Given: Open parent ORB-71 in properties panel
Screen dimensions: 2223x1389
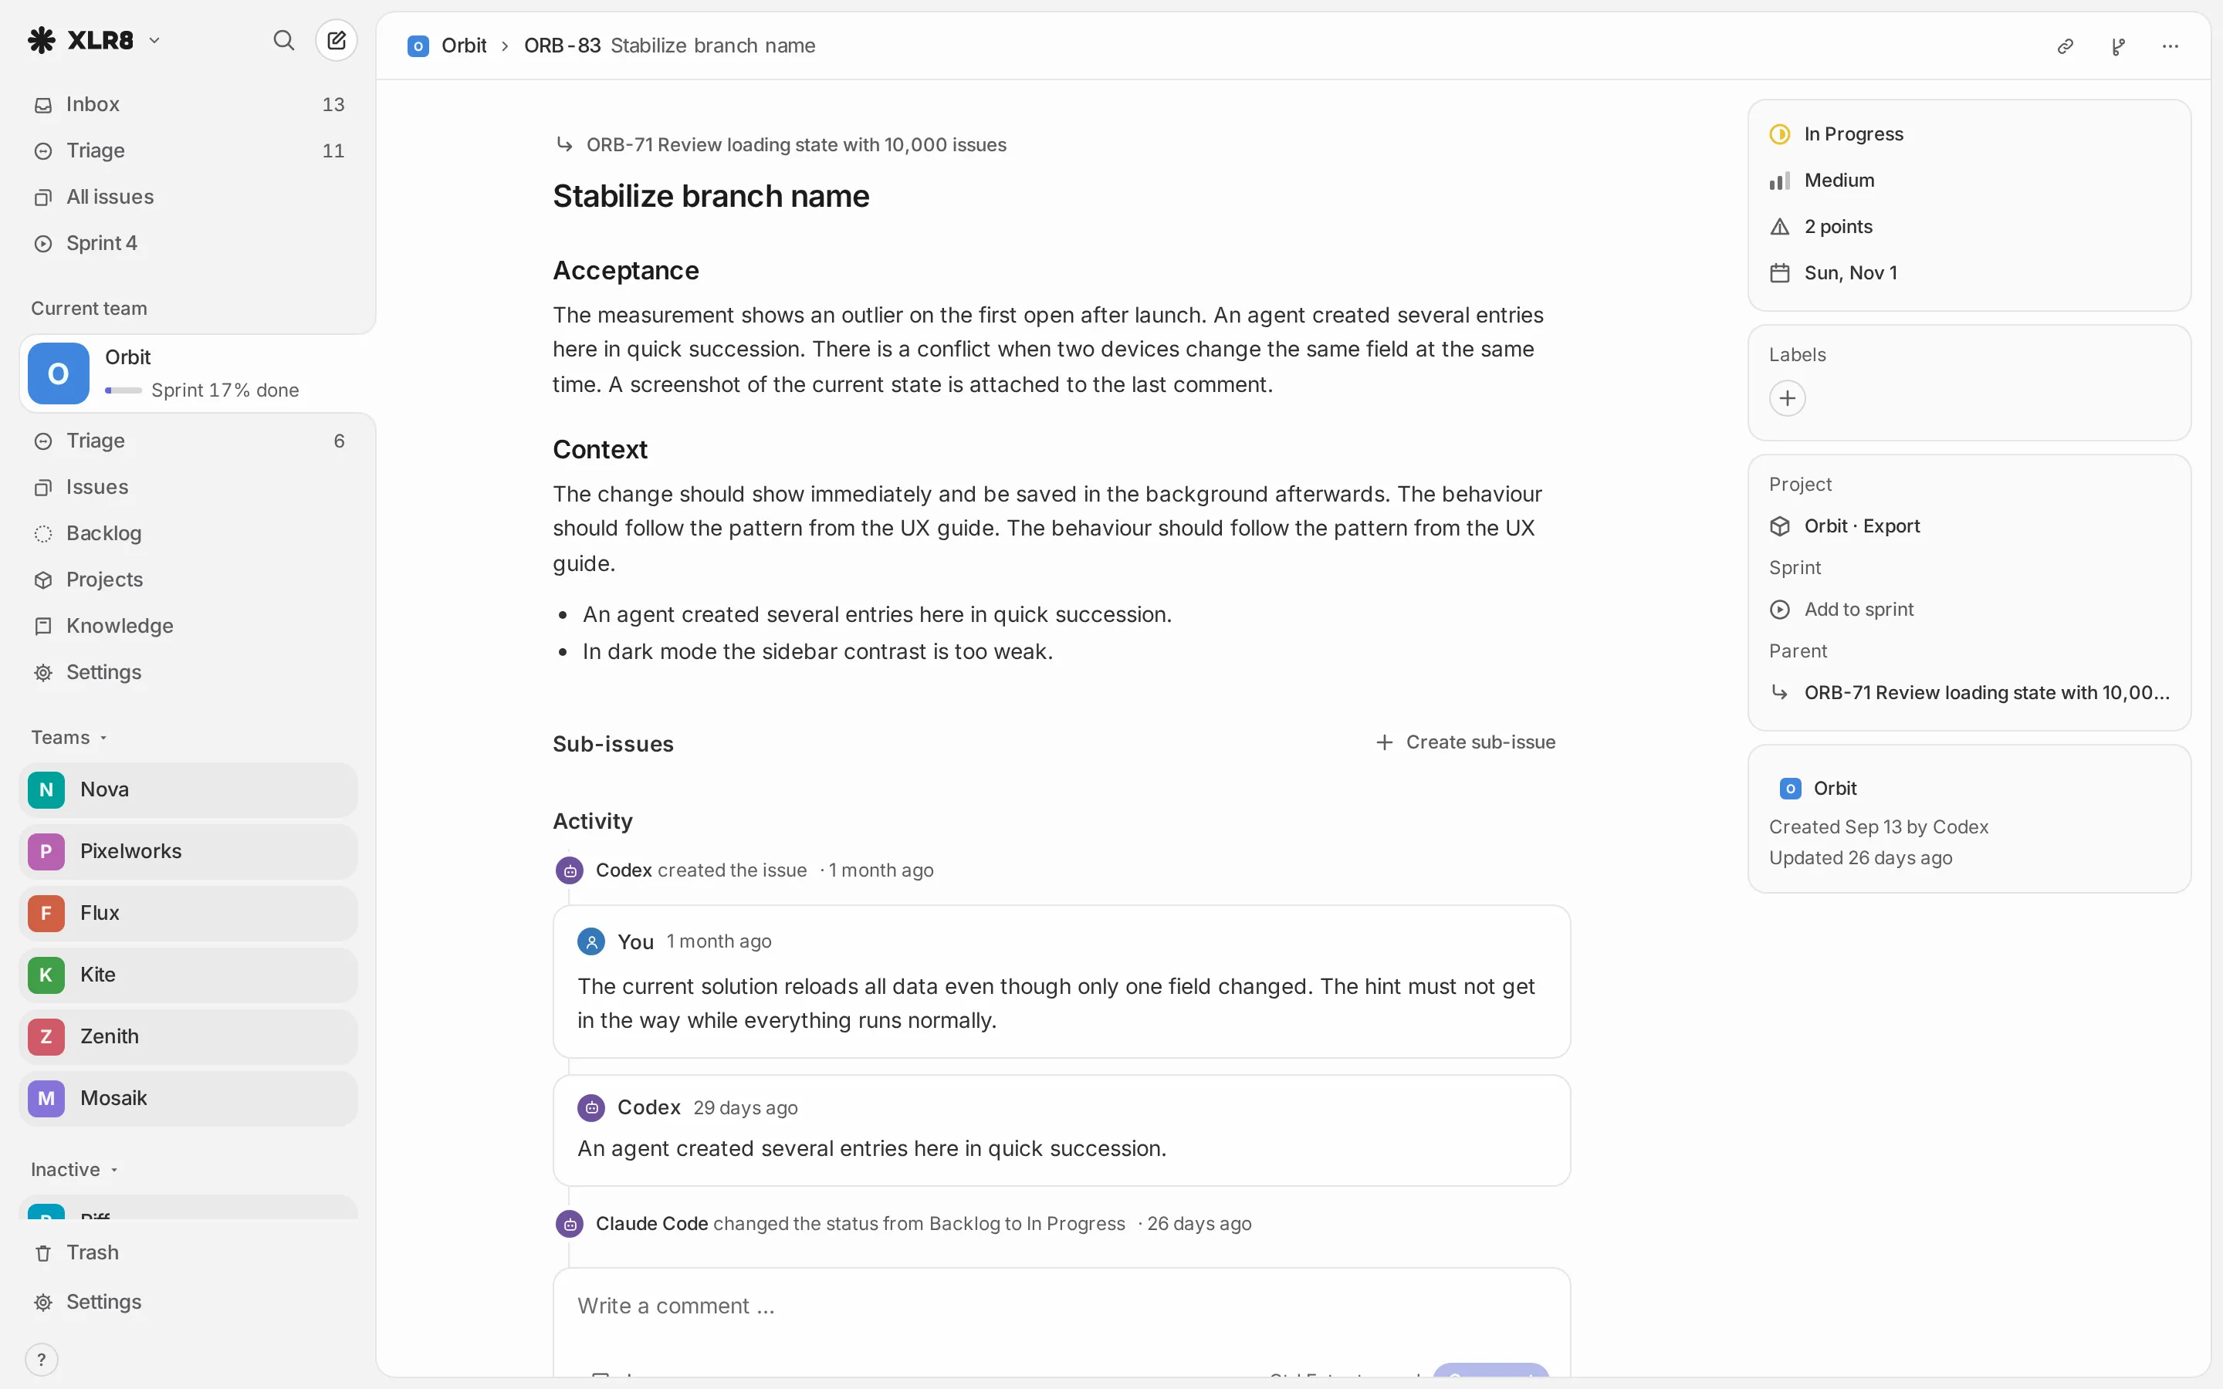Looking at the screenshot, I should click(x=1970, y=693).
